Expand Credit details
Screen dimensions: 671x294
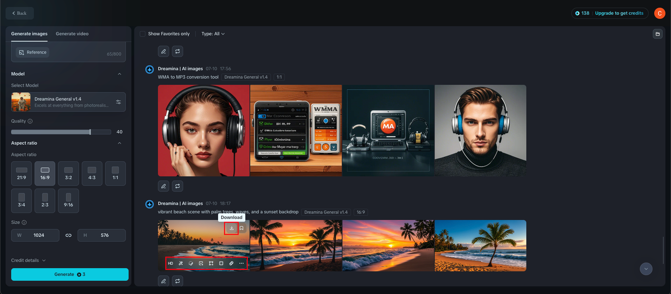coord(28,260)
